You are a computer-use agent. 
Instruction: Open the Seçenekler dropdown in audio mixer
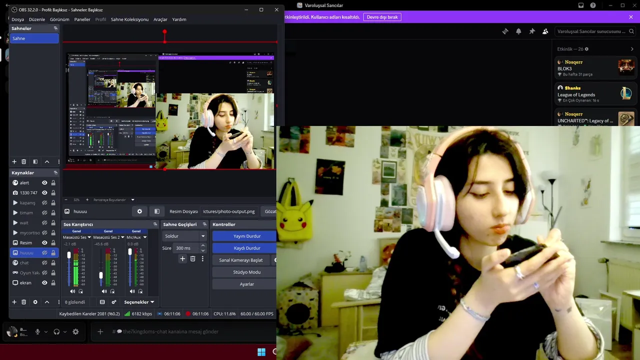(139, 302)
